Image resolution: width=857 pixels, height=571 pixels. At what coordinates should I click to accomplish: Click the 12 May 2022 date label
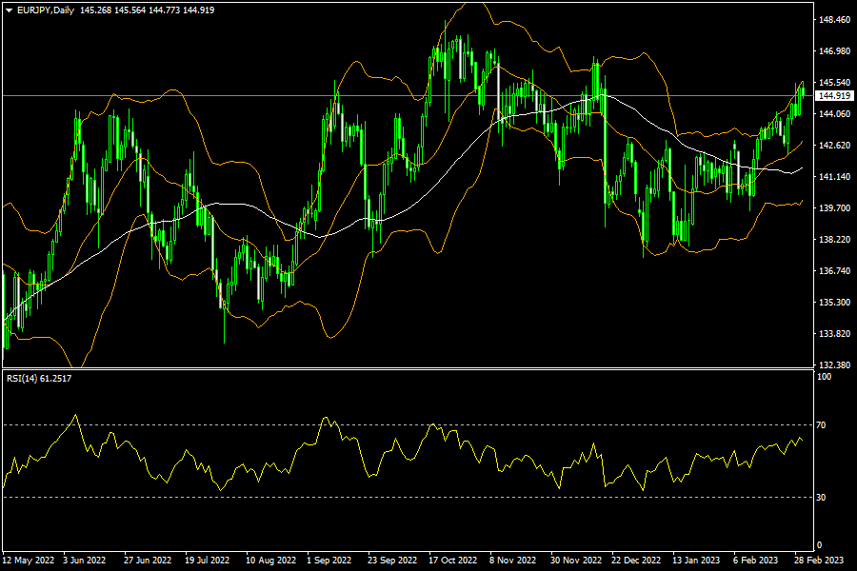pos(29,561)
